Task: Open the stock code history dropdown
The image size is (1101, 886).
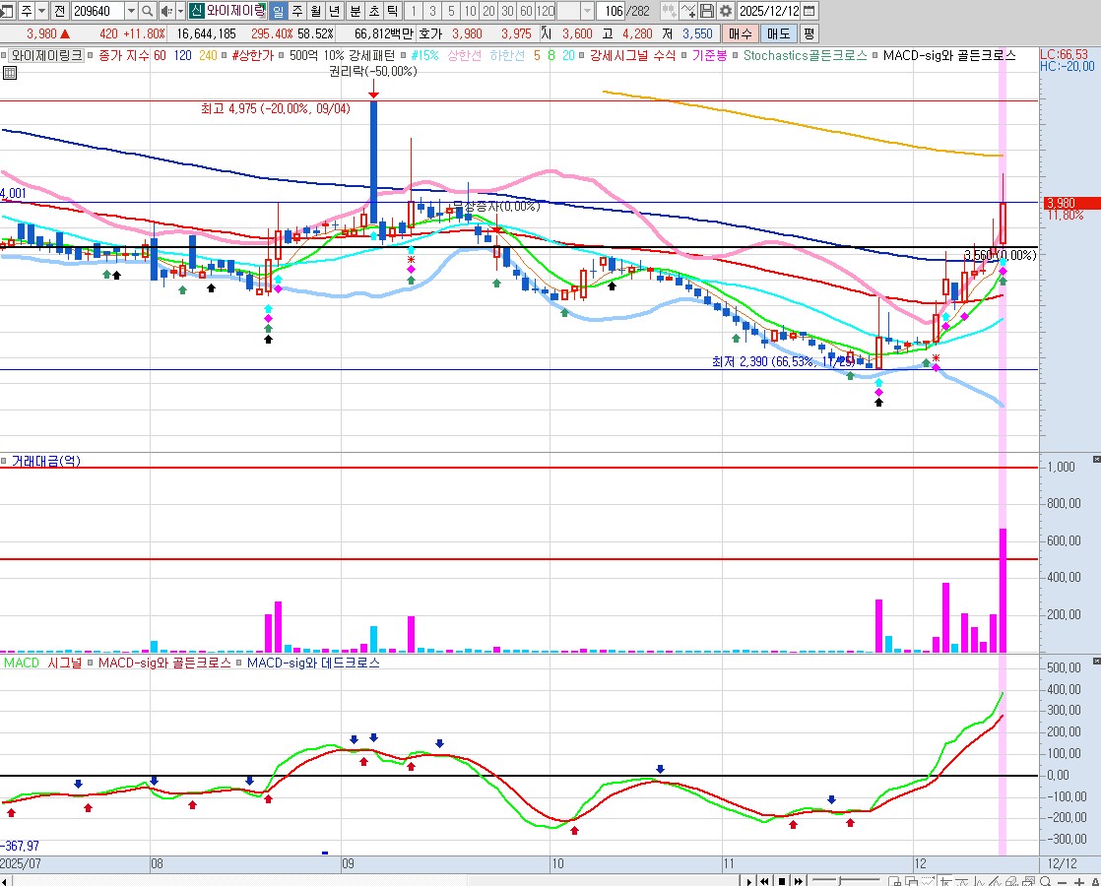Action: pos(131,11)
